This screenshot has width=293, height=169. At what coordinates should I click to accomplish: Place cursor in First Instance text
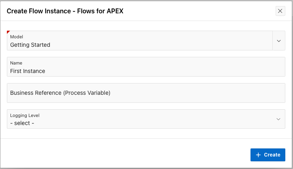[x=28, y=71]
